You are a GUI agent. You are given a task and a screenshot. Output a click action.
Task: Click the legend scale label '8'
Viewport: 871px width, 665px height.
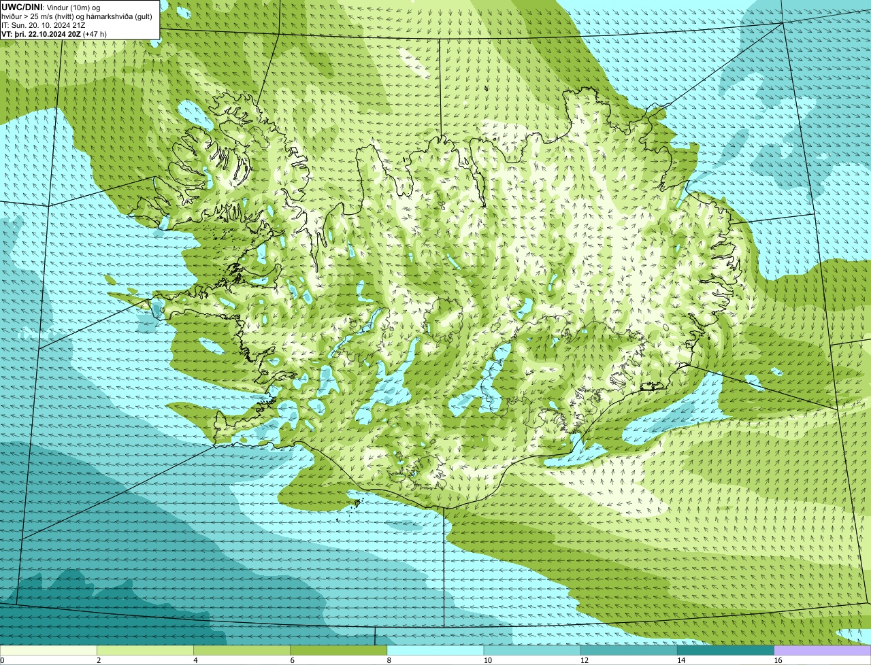coord(389,660)
